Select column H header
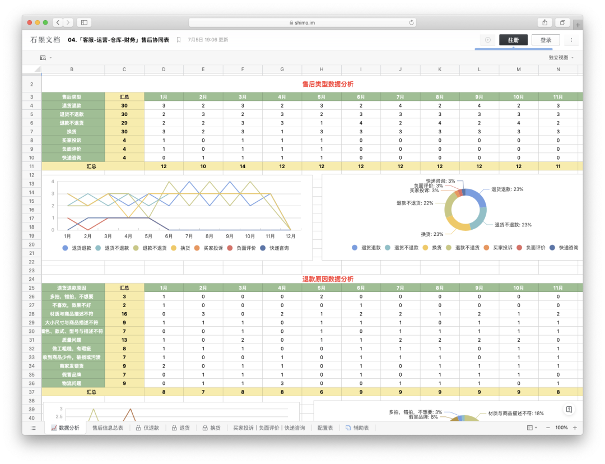Viewport: 605px width, 464px height. coord(322,69)
